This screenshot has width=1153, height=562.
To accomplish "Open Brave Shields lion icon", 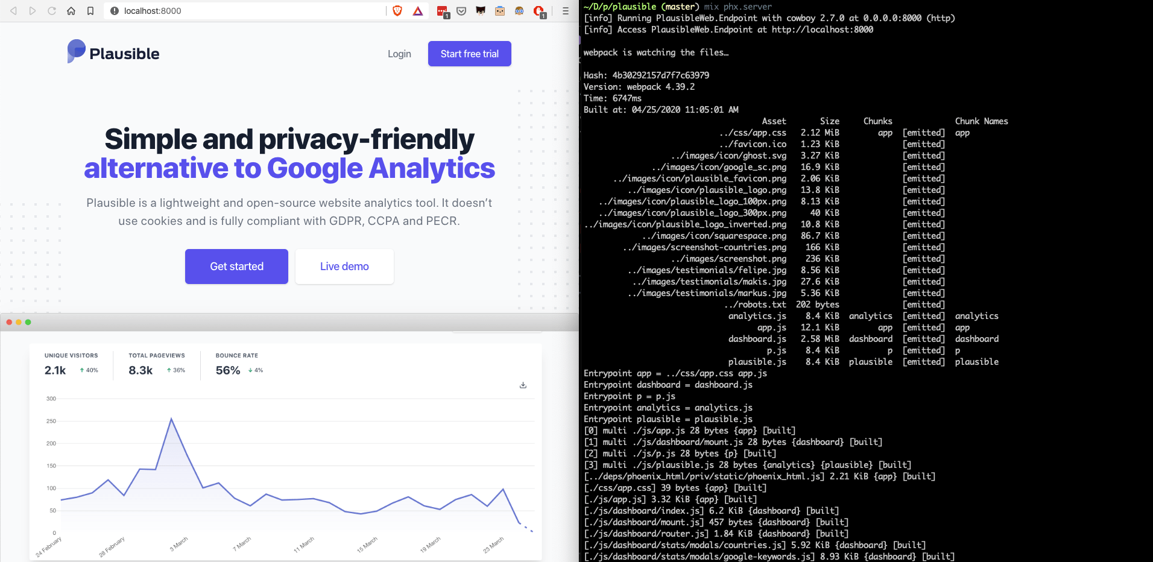I will point(397,11).
